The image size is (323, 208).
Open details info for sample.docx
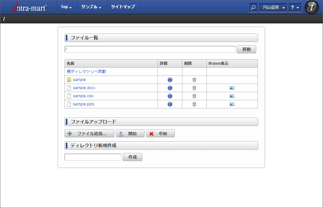click(x=170, y=88)
